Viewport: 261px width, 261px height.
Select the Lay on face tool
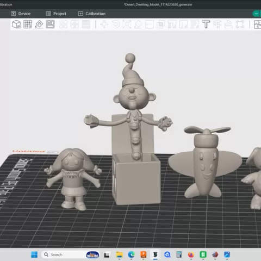tap(138, 24)
